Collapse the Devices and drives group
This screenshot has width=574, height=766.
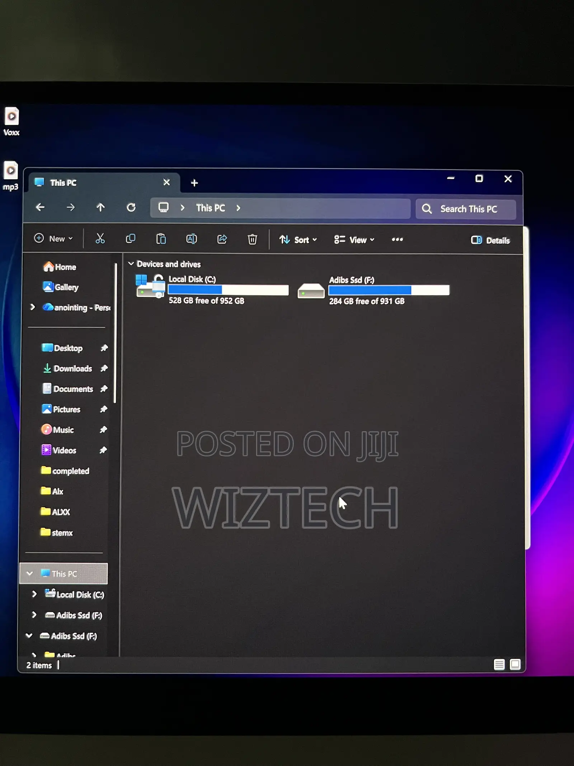131,264
